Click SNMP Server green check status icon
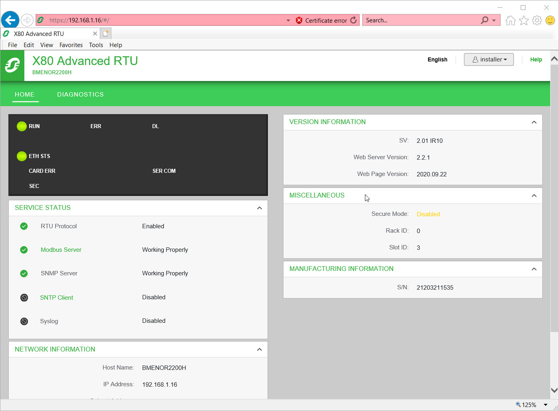This screenshot has width=559, height=411. click(24, 273)
